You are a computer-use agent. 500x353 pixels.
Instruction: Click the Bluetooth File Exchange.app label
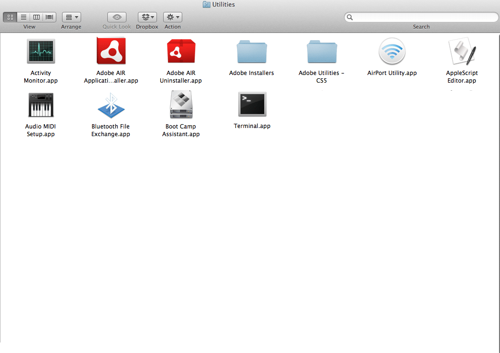(x=111, y=130)
